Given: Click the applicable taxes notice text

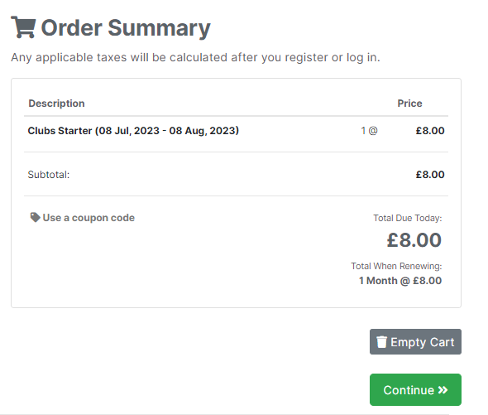Looking at the screenshot, I should 195,57.
